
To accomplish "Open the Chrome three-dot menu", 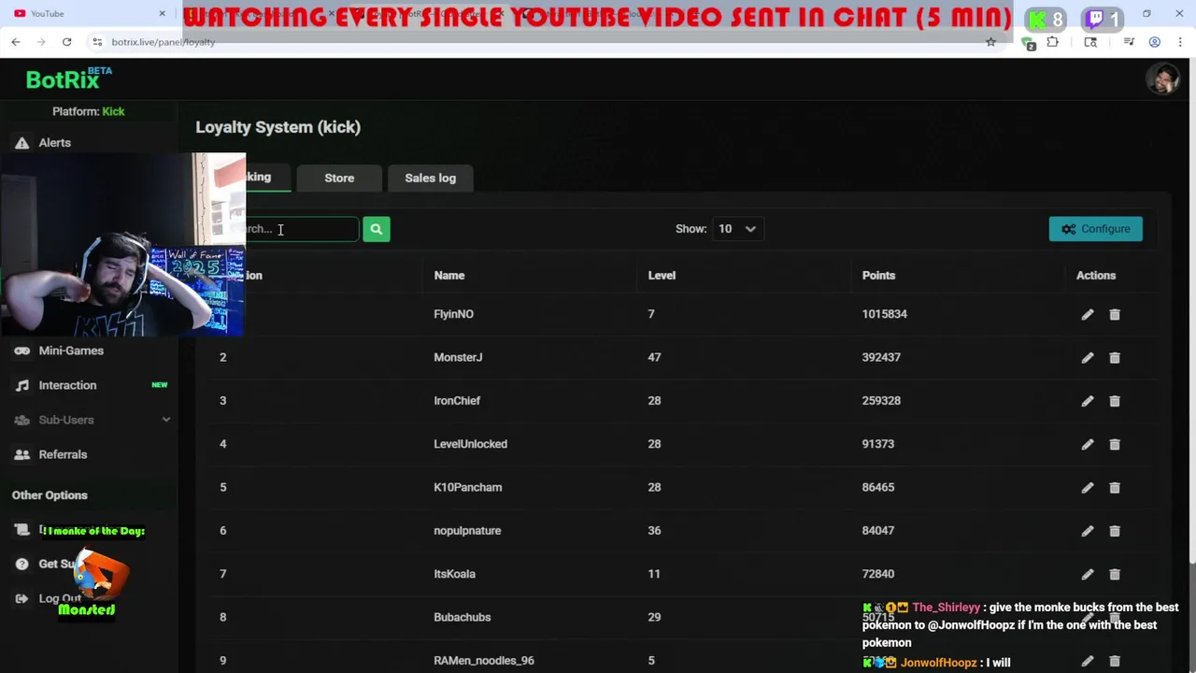I will (1181, 42).
